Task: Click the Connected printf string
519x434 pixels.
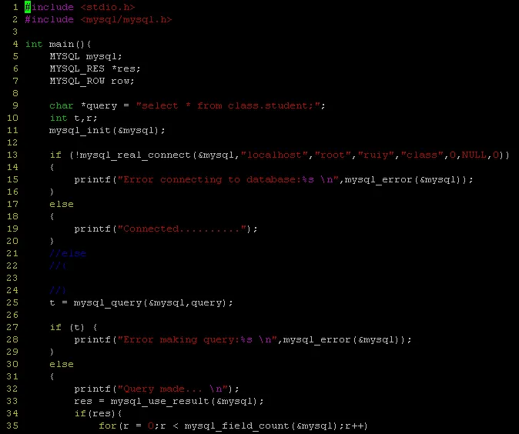Action: [x=182, y=229]
